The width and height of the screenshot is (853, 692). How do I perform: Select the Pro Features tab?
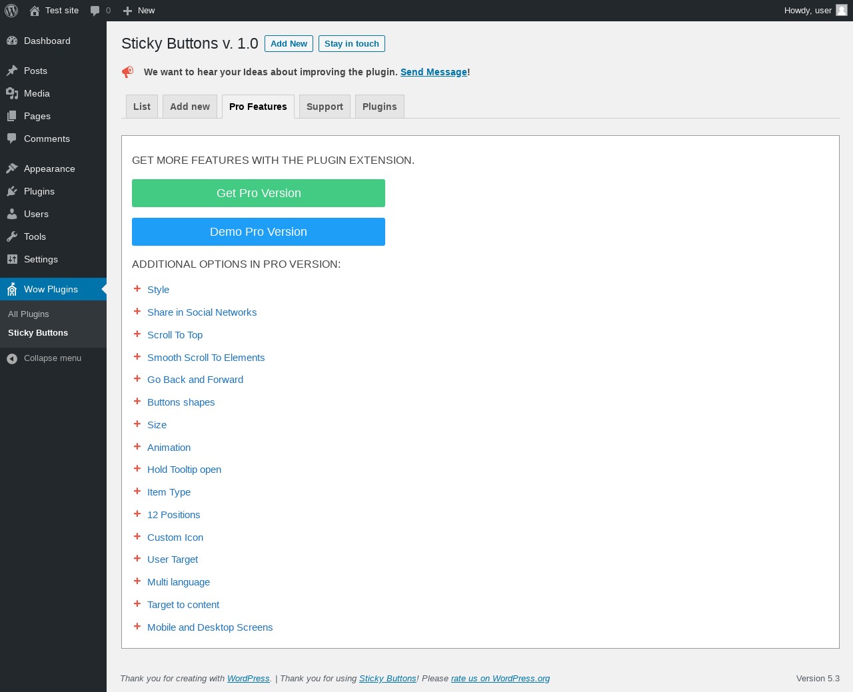pos(258,107)
